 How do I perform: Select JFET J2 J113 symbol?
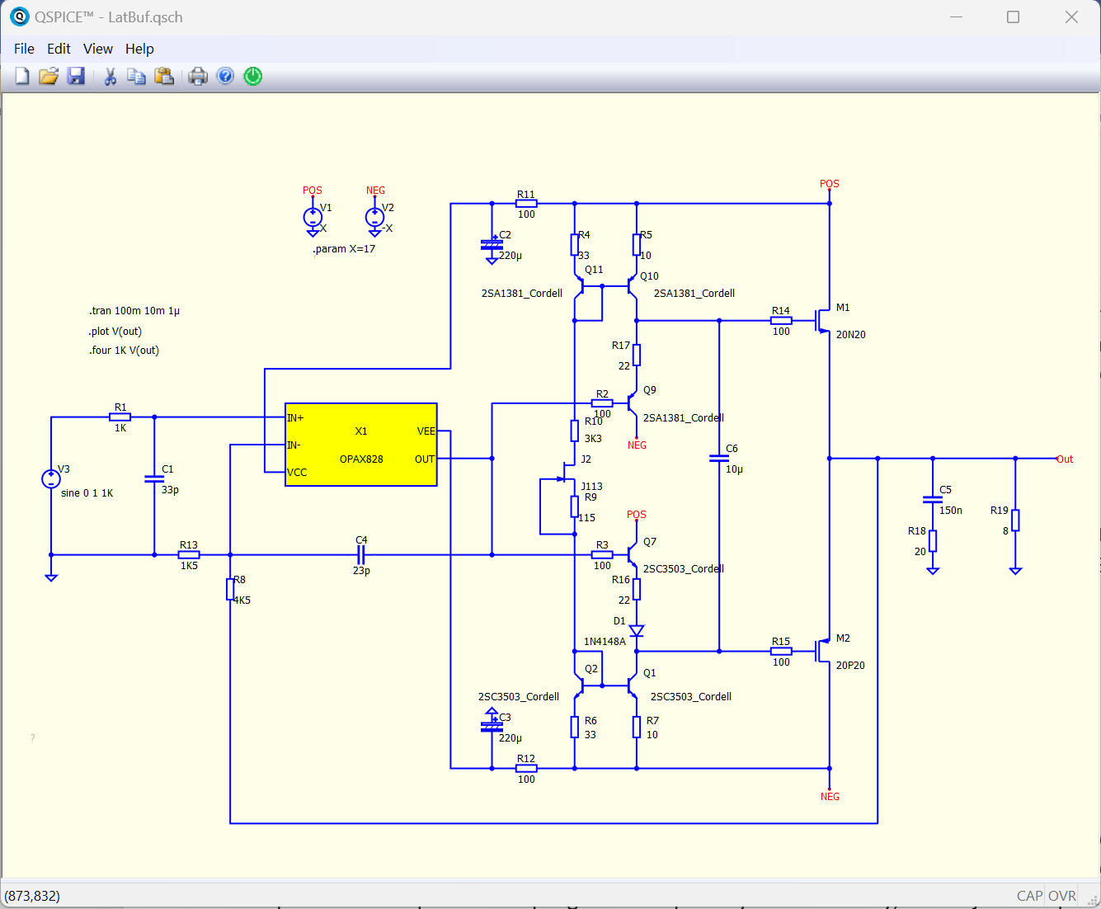(x=568, y=473)
